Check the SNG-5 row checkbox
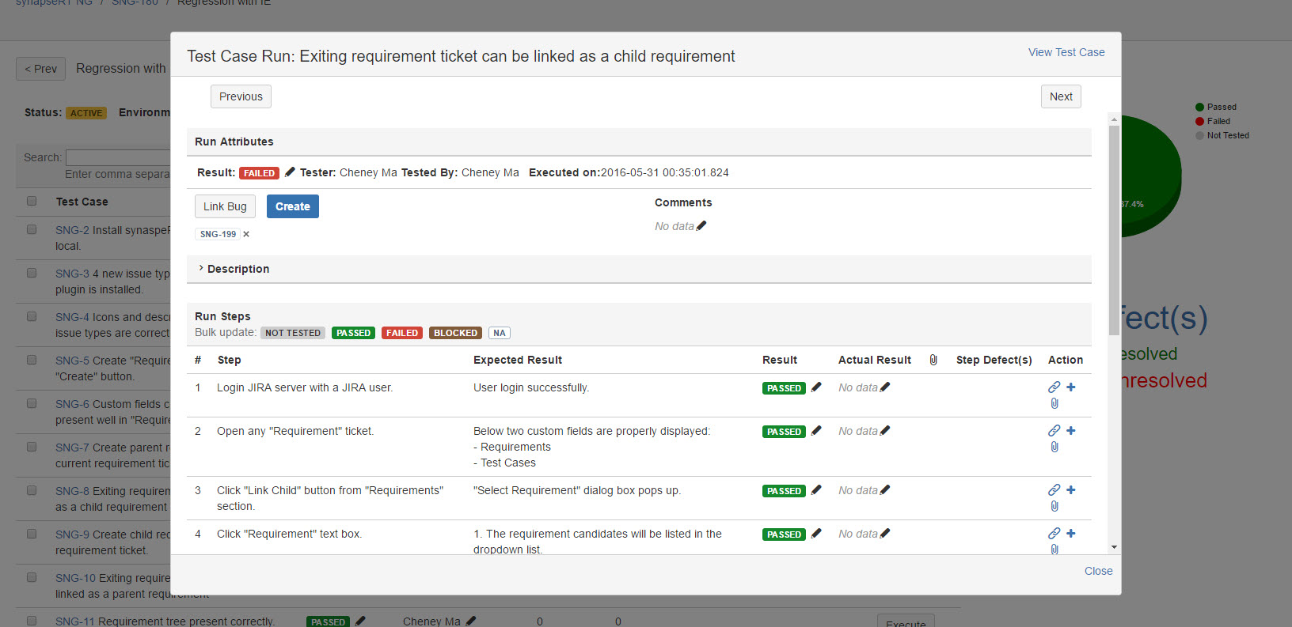The width and height of the screenshot is (1292, 627). 32,360
